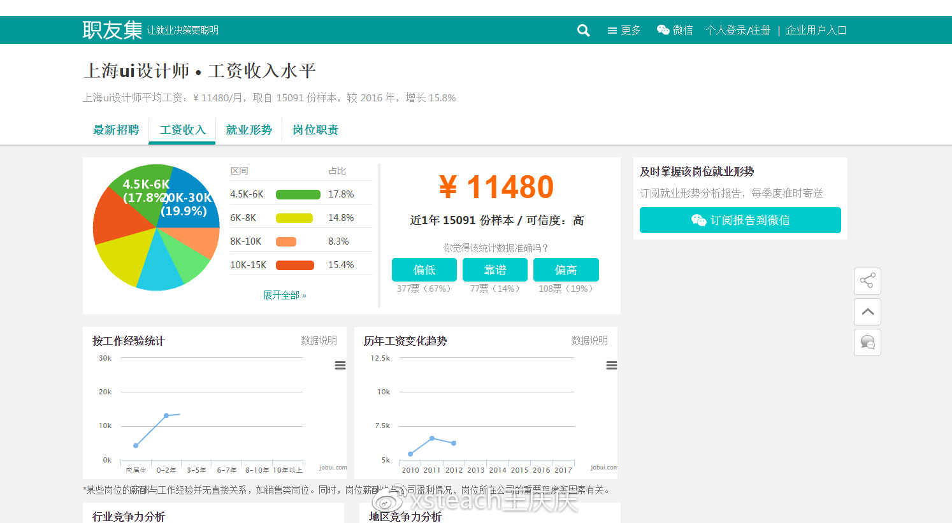Screen dimensions: 952x523
Task: Click the red 10K-15K legend bar
Action: (295, 265)
